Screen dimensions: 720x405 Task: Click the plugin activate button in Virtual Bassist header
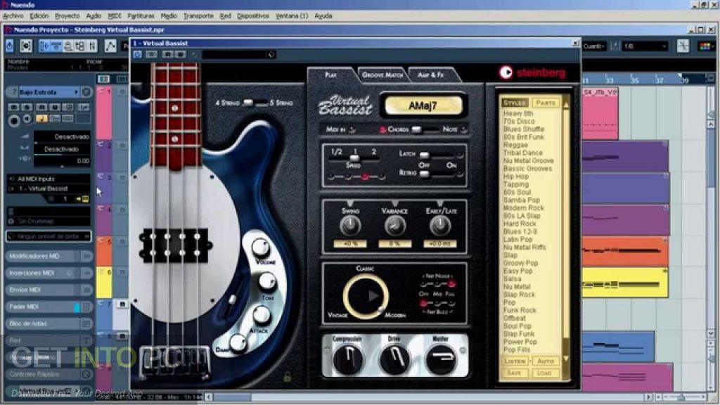137,55
